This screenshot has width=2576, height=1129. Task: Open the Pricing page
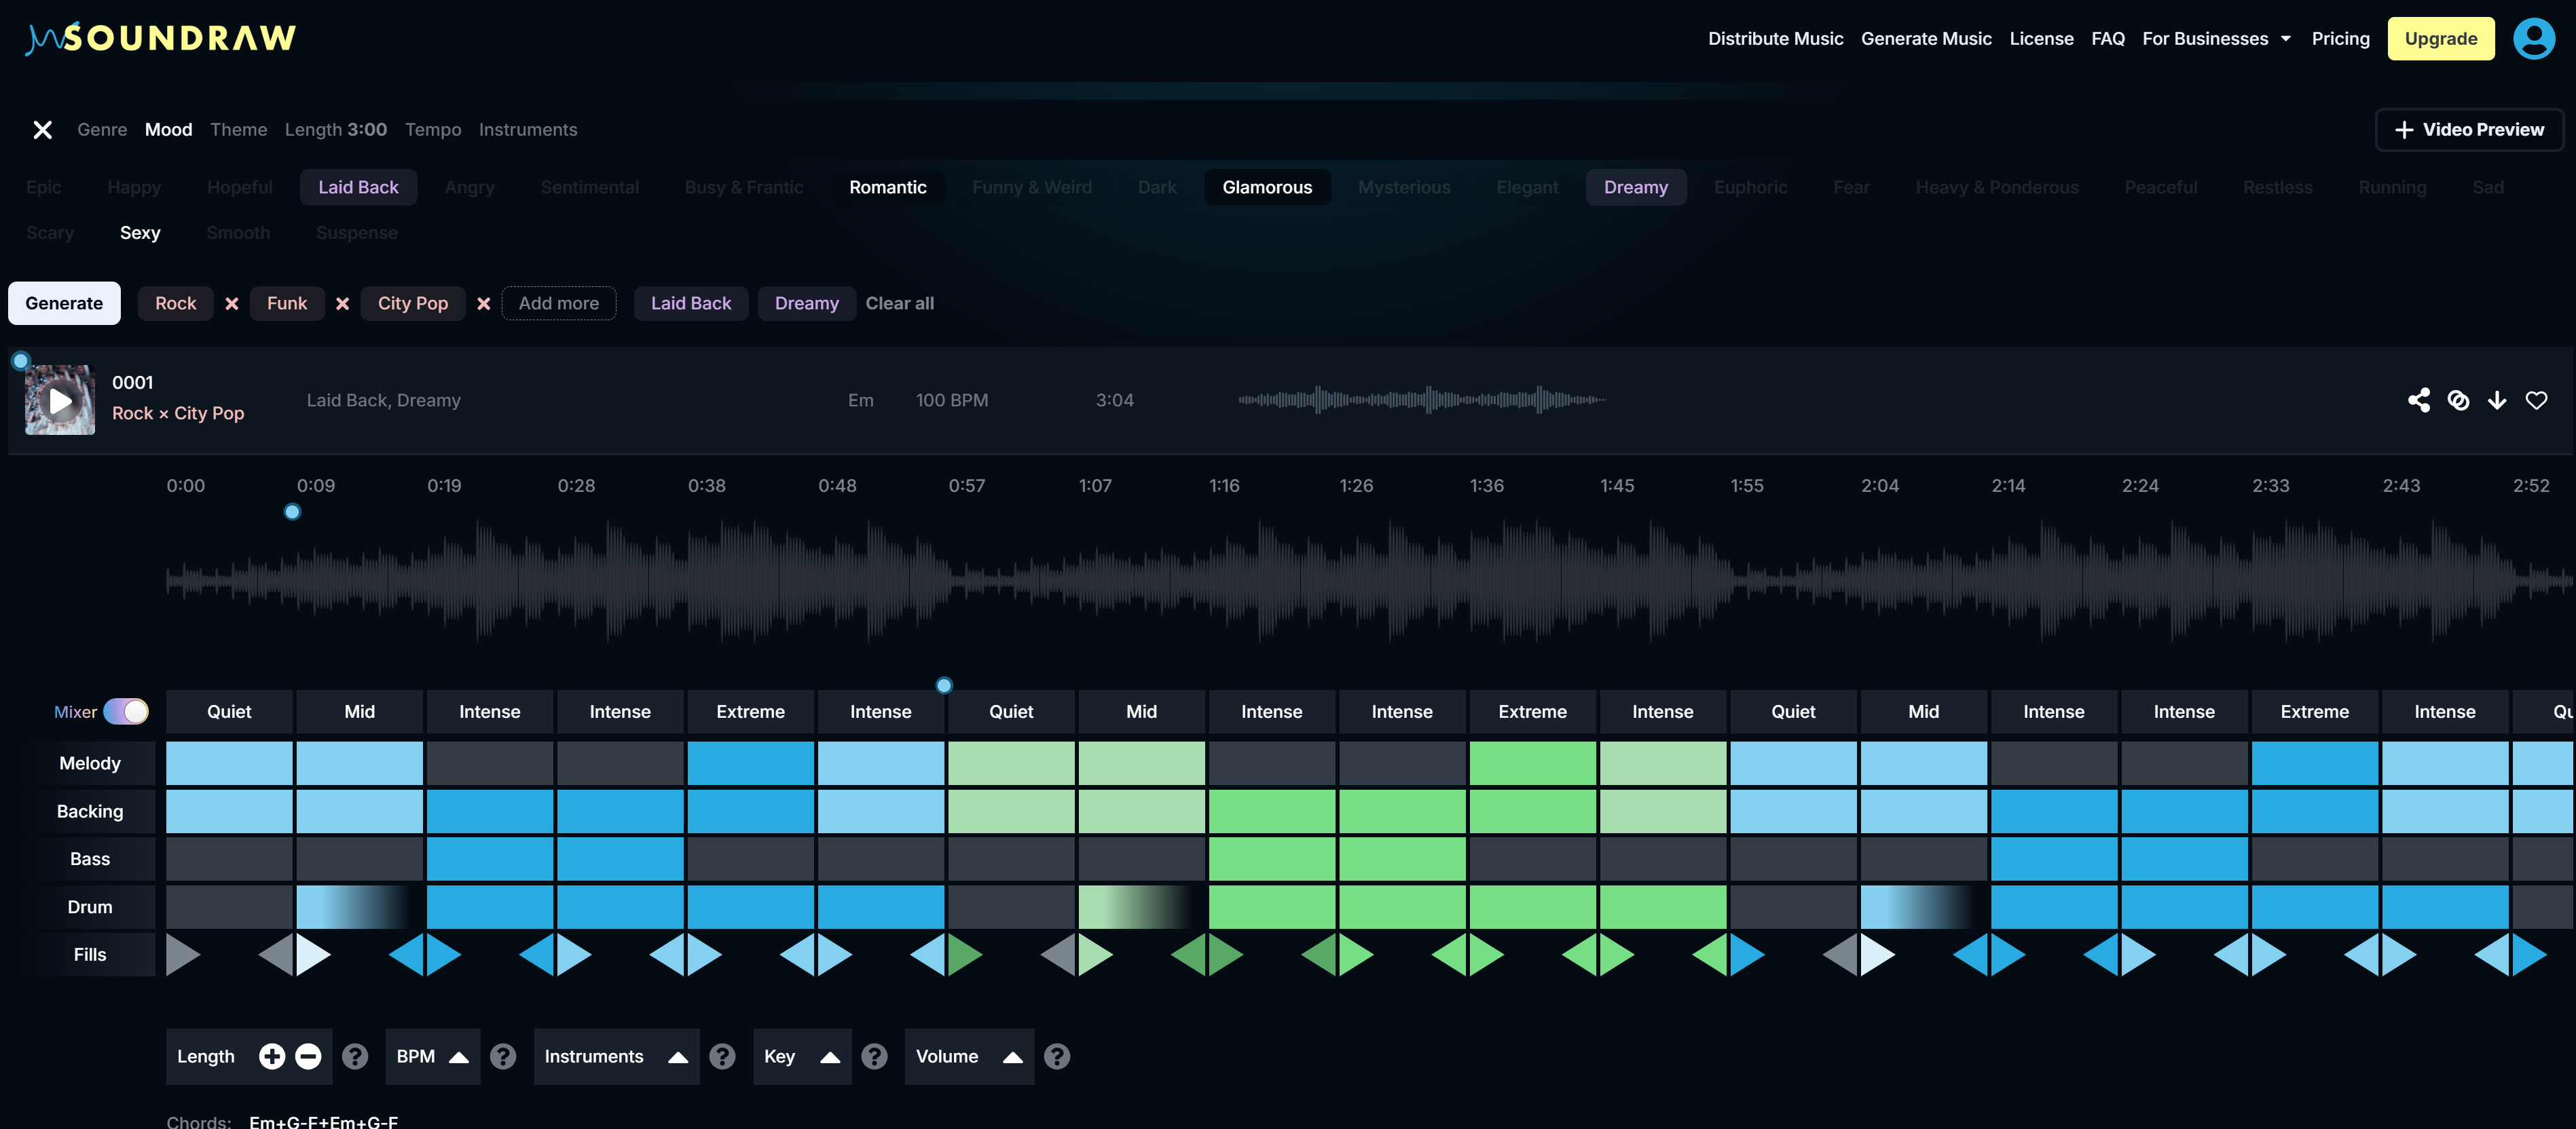click(x=2340, y=38)
